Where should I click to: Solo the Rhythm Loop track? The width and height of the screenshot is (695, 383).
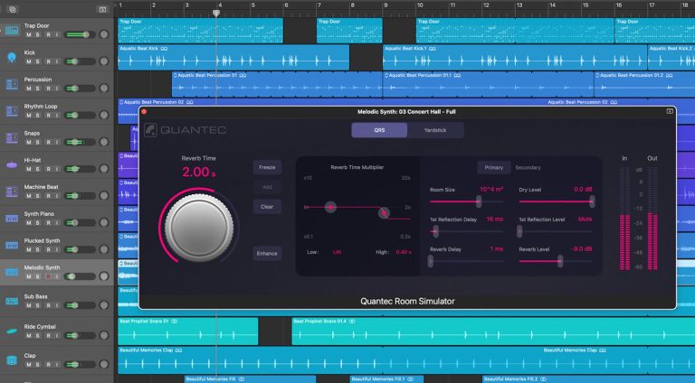coord(37,116)
